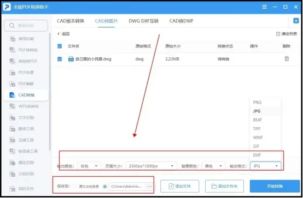The image size is (303, 198).
Task: Click the sidebar search input field
Action: (x=26, y=26)
